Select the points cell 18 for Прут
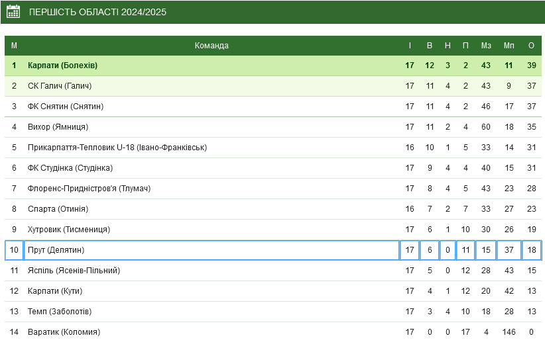The height and width of the screenshot is (350, 545). (x=532, y=250)
